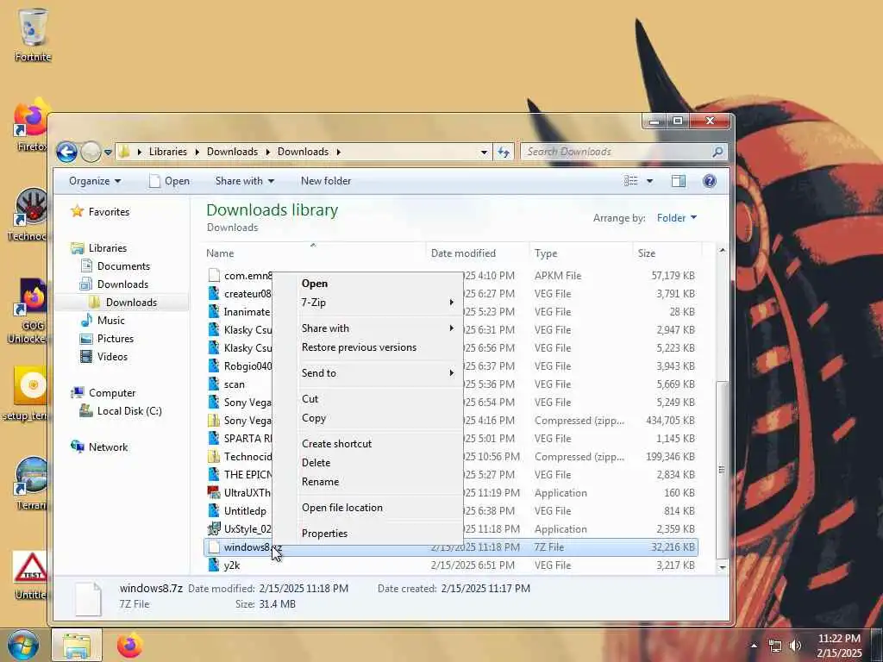
Task: Click the Open toolbar button
Action: point(169,181)
